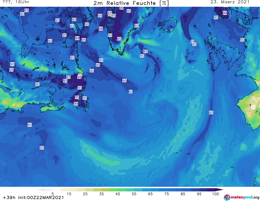
Task: Click the legend value '35'
Action: pyautogui.click(x=101, y=194)
